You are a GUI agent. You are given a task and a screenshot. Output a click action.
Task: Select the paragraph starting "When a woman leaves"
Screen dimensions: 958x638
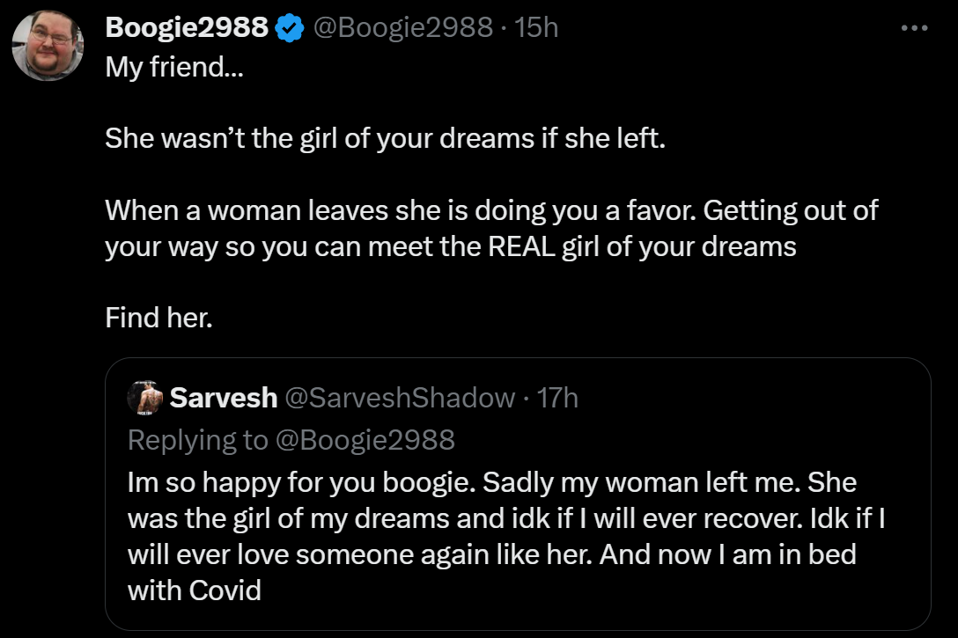click(491, 228)
